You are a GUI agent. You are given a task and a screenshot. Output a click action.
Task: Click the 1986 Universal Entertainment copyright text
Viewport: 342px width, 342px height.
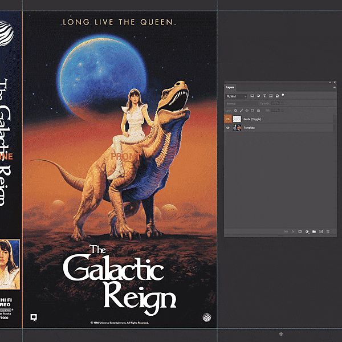tap(120, 323)
